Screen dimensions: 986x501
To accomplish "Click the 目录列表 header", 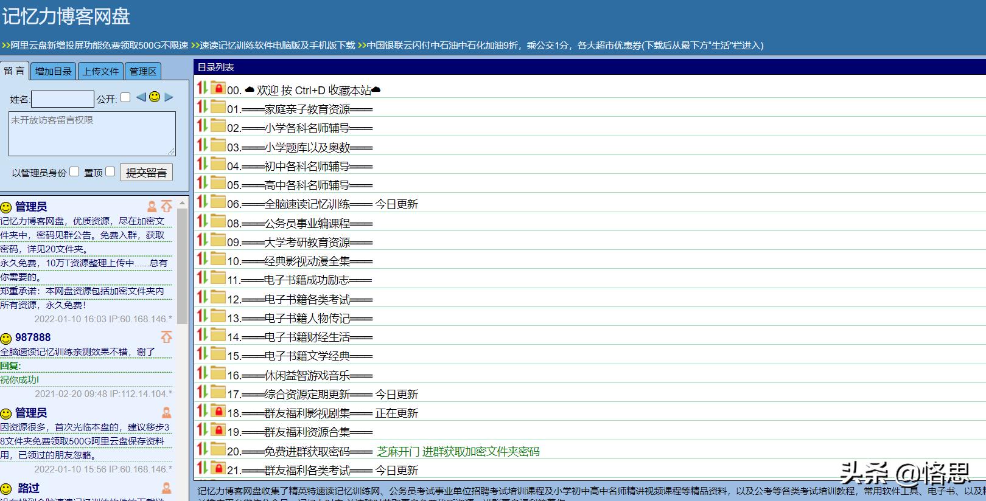I will (x=215, y=67).
